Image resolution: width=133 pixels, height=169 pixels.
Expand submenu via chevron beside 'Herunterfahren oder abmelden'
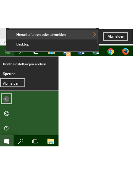tap(94, 35)
